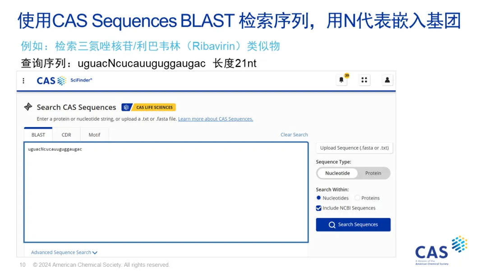487x274 pixels.
Task: Open the notifications bell
Action: 341,80
